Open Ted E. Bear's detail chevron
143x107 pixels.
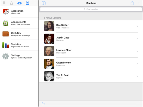coord(137,76)
